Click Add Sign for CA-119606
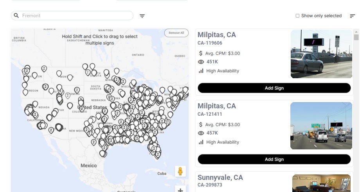The width and height of the screenshot is (360, 192). tap(274, 88)
